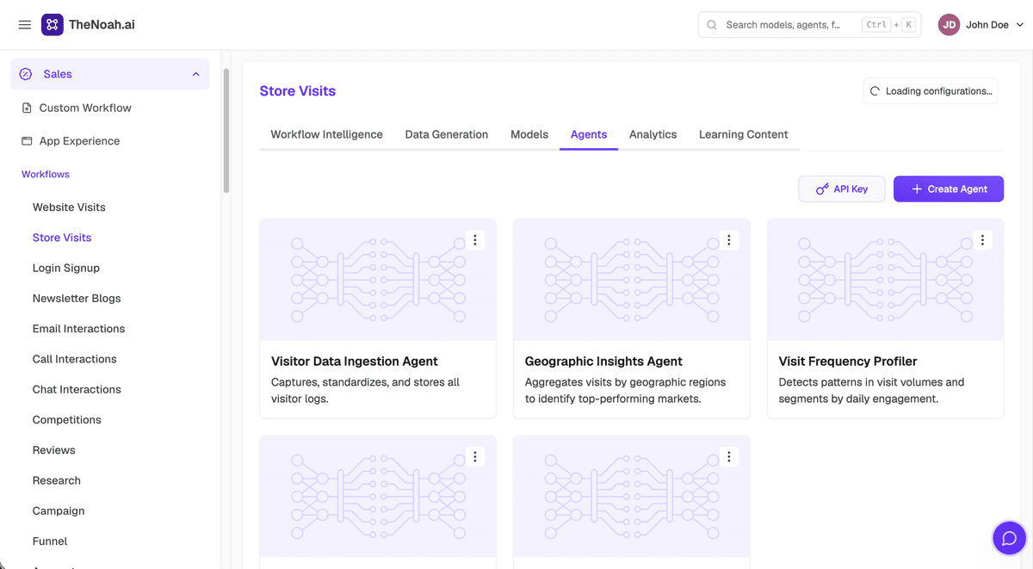Click the API Key button
Viewport: 1033px width, 569px height.
(842, 189)
